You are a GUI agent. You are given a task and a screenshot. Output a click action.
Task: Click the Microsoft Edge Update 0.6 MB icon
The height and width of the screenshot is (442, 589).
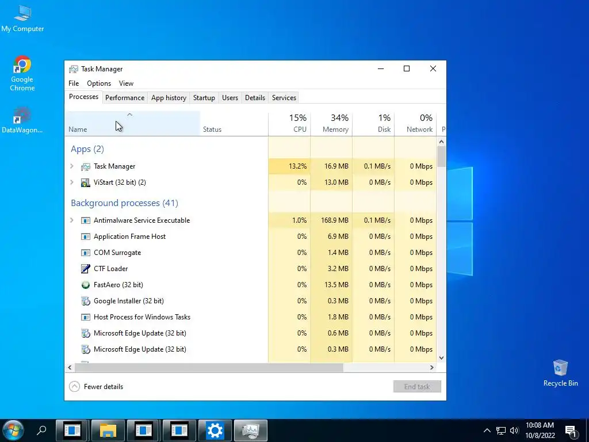point(86,333)
